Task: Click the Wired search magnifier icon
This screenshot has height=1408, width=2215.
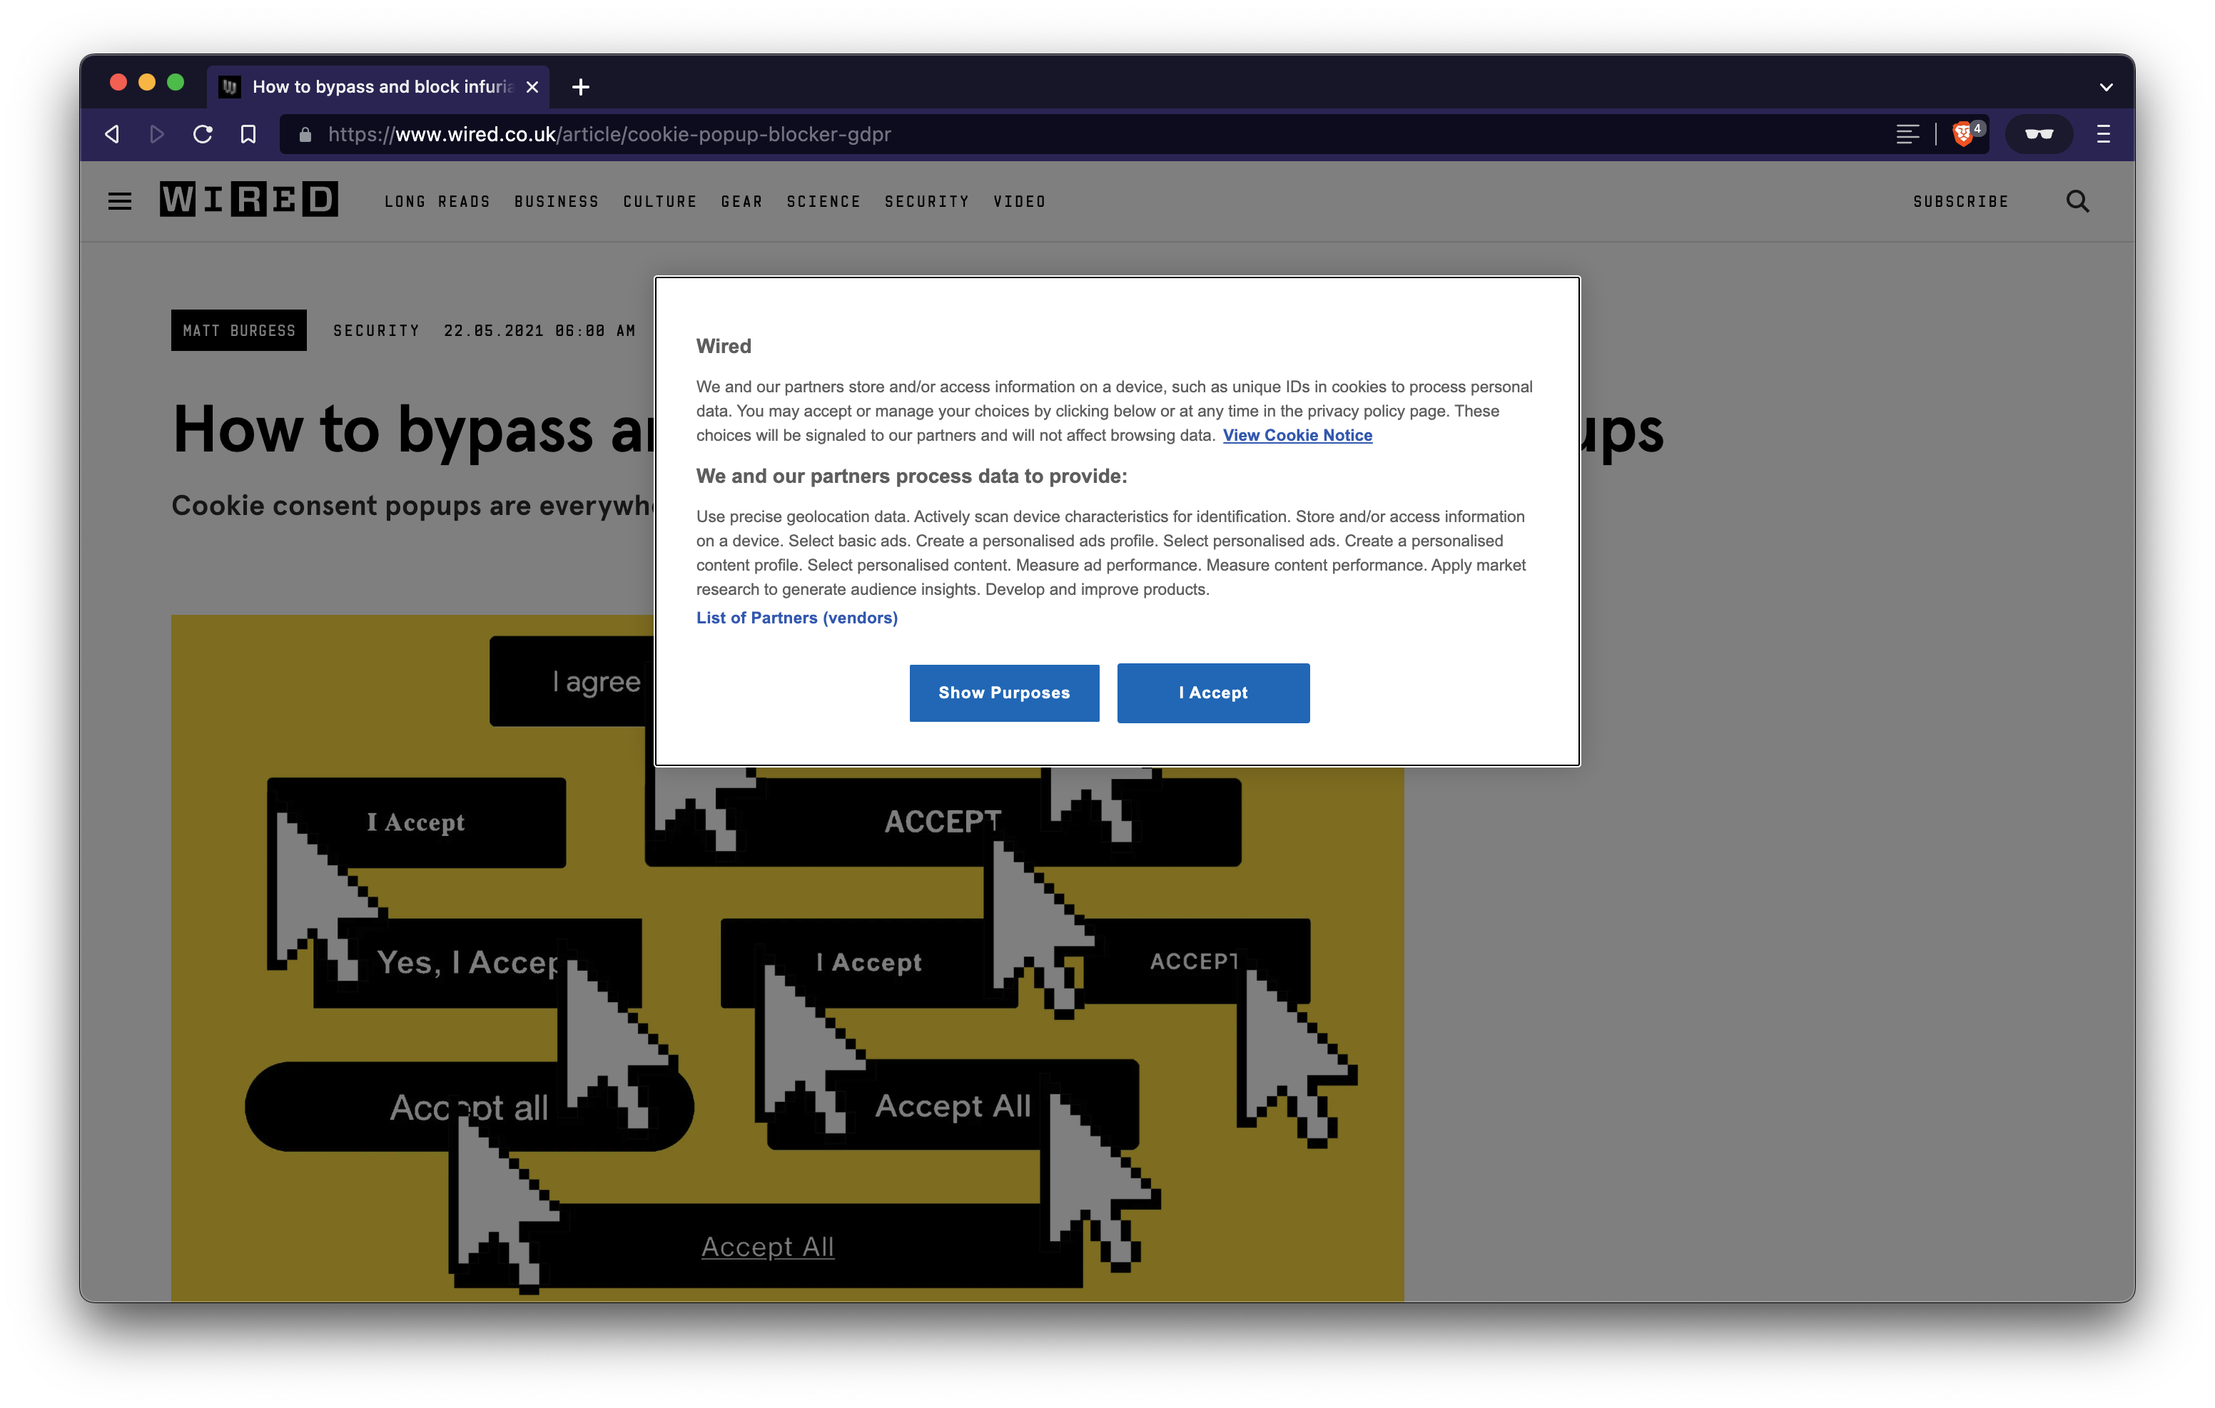Action: coord(2077,201)
